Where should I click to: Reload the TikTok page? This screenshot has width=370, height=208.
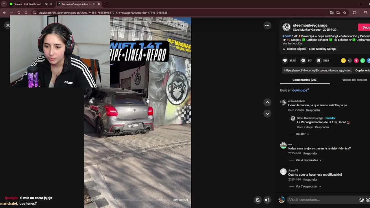click(19, 13)
